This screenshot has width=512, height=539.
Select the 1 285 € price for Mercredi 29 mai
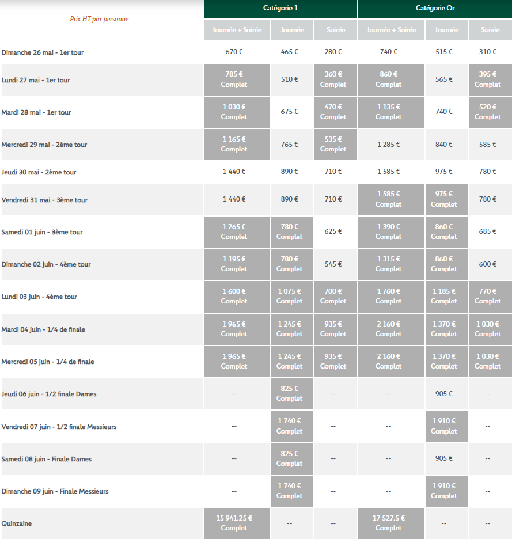(x=388, y=145)
